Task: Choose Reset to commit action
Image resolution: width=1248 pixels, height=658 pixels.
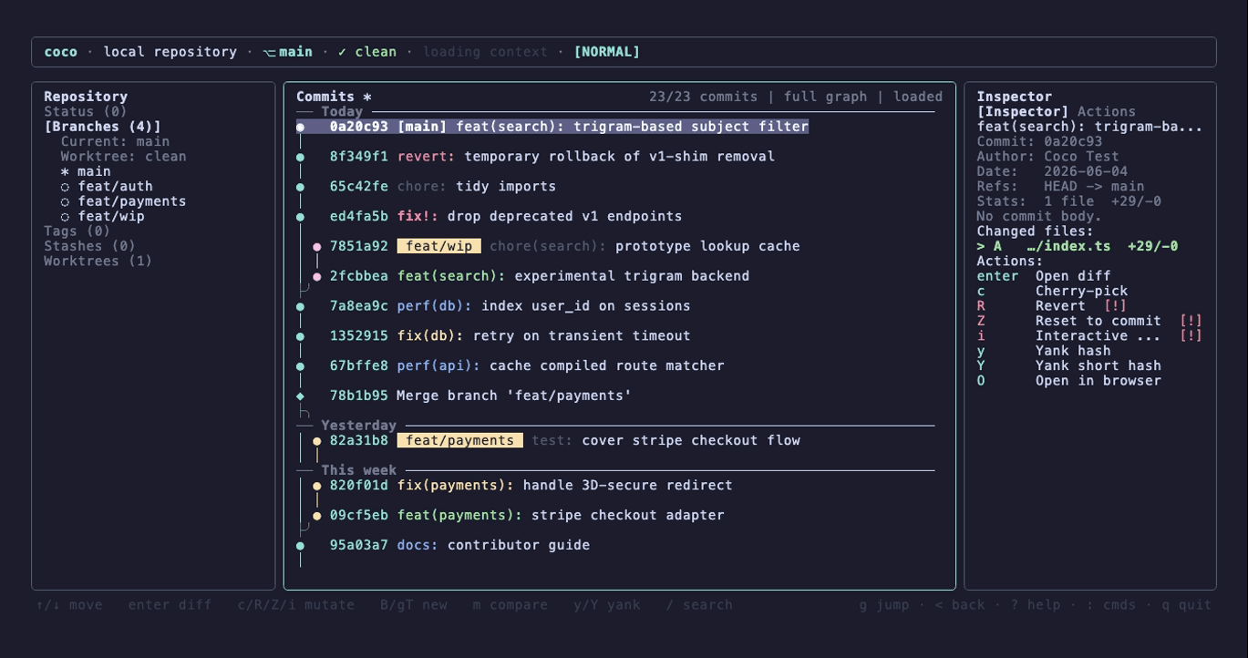Action: [x=1090, y=321]
